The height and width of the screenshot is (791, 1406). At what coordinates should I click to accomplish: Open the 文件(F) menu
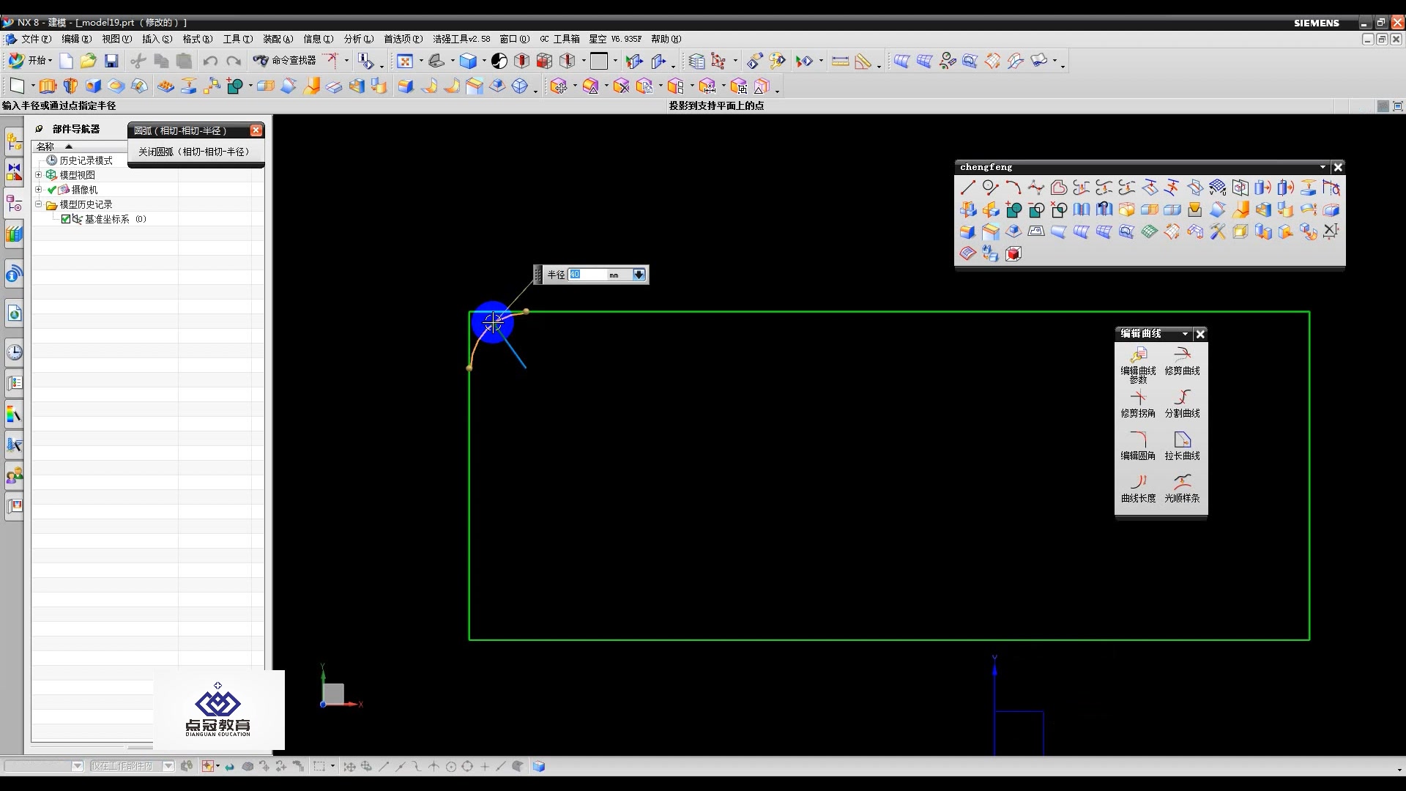35,39
